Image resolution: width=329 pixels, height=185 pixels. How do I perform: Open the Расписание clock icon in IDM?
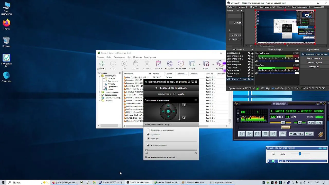[x=181, y=64]
